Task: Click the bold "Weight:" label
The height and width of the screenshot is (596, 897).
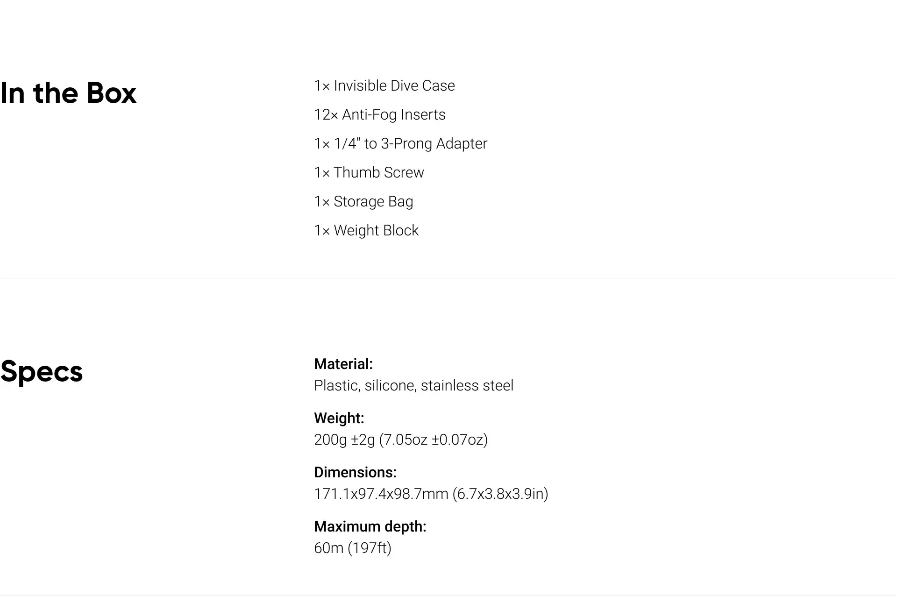Action: pos(339,419)
